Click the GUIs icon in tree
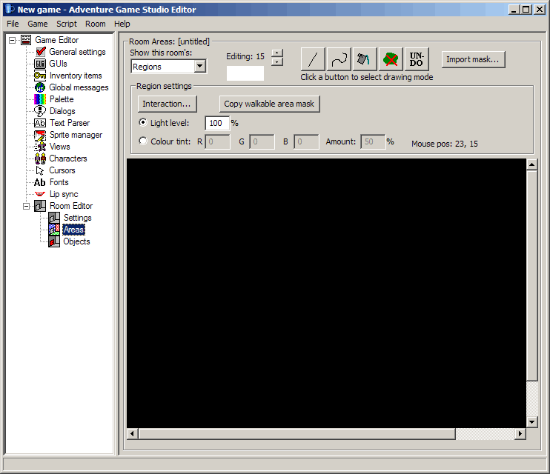This screenshot has width=550, height=474. coord(39,64)
